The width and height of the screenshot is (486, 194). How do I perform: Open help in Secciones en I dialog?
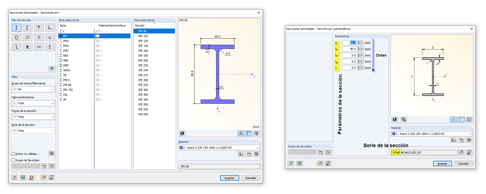coord(14,178)
